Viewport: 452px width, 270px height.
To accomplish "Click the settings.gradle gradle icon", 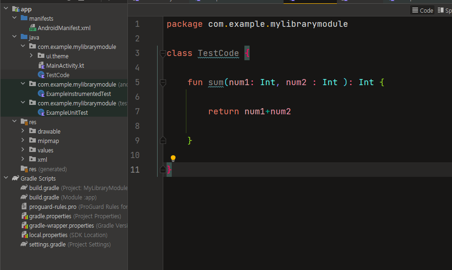I will click(24, 244).
